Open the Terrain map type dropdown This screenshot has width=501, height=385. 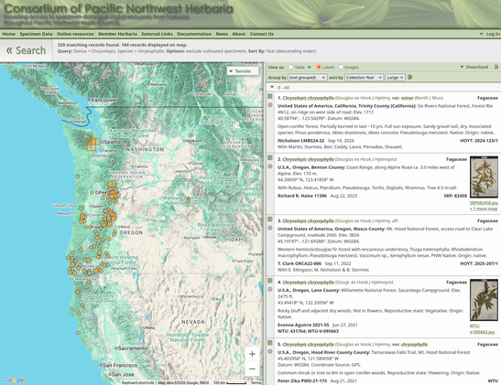(x=243, y=71)
